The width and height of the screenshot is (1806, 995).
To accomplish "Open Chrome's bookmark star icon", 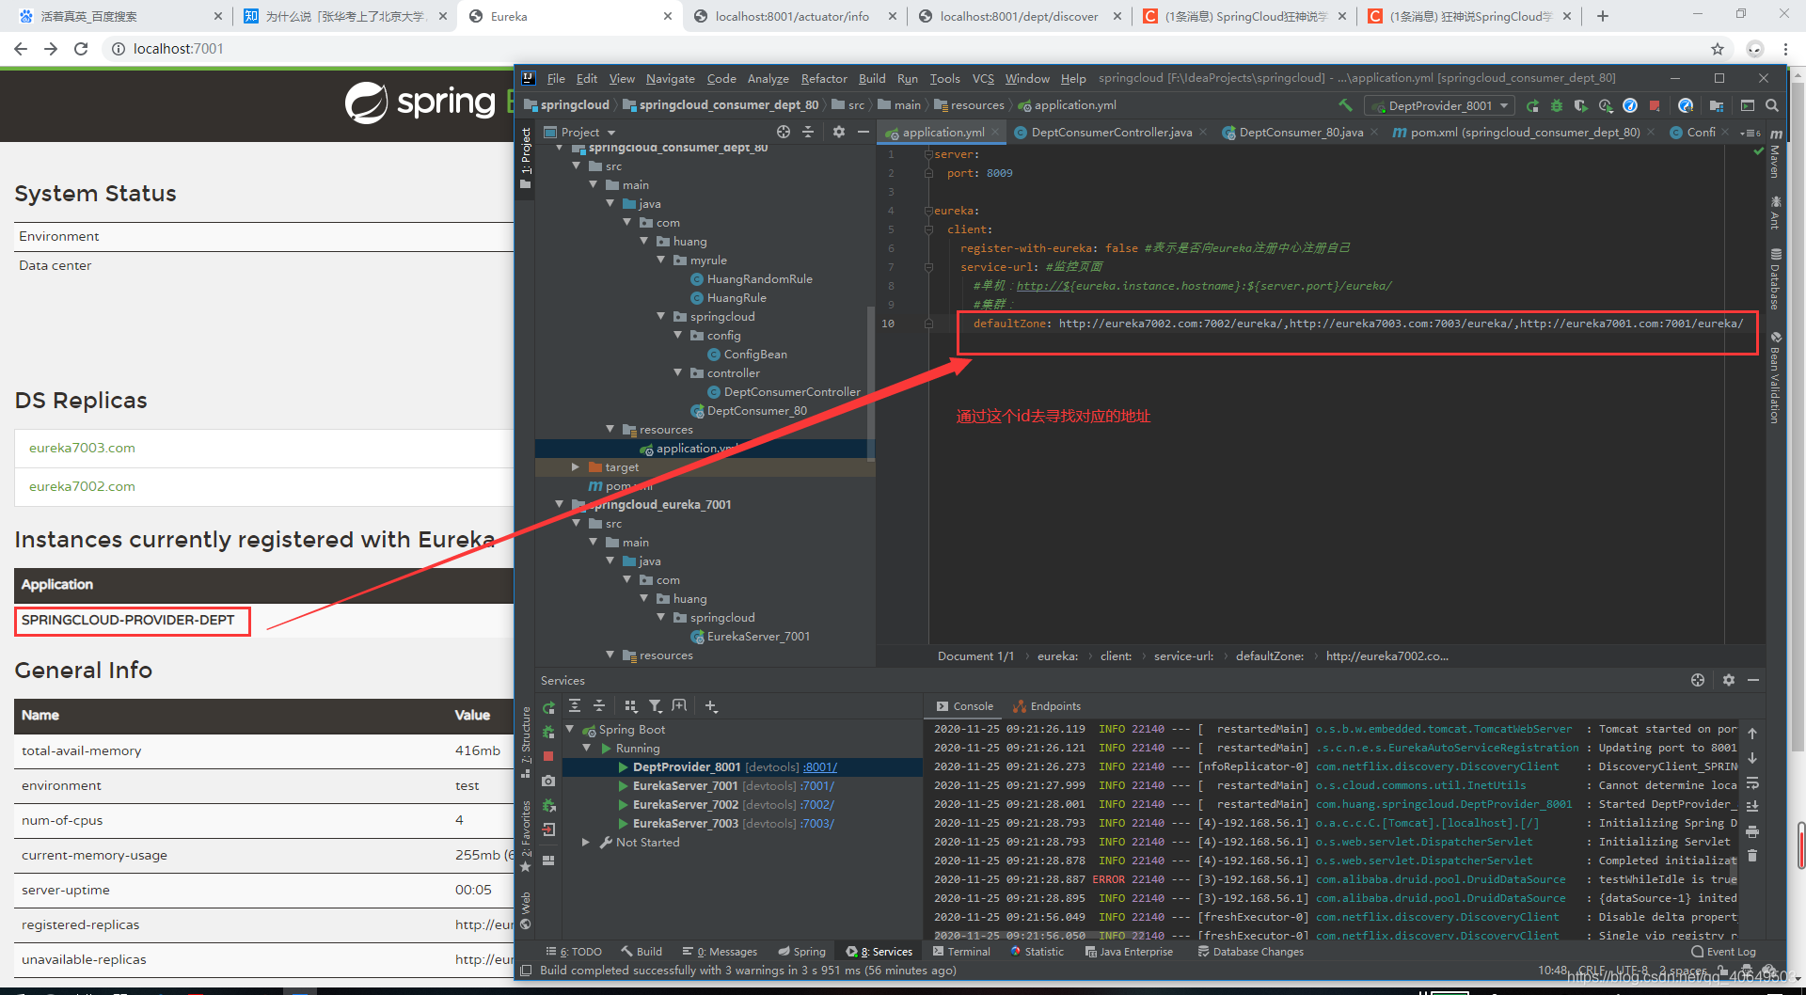I will [1718, 49].
